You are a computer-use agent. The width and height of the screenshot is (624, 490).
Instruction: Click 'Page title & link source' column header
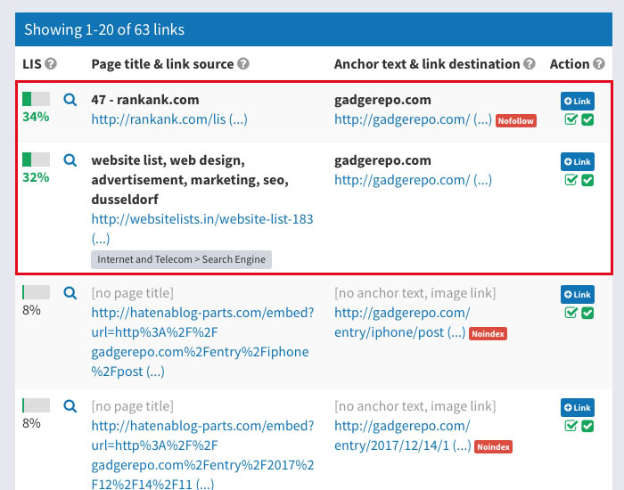pyautogui.click(x=162, y=63)
